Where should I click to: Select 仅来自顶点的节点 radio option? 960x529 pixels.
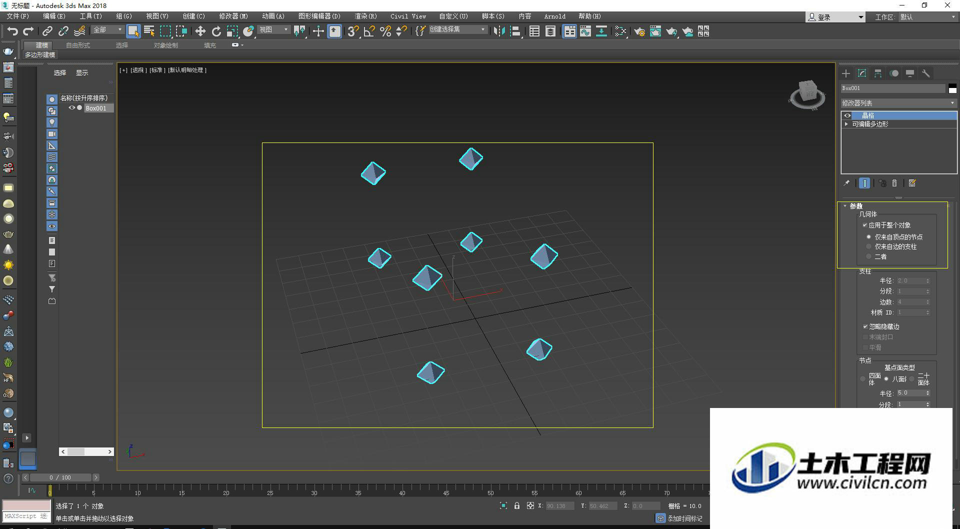[868, 237]
